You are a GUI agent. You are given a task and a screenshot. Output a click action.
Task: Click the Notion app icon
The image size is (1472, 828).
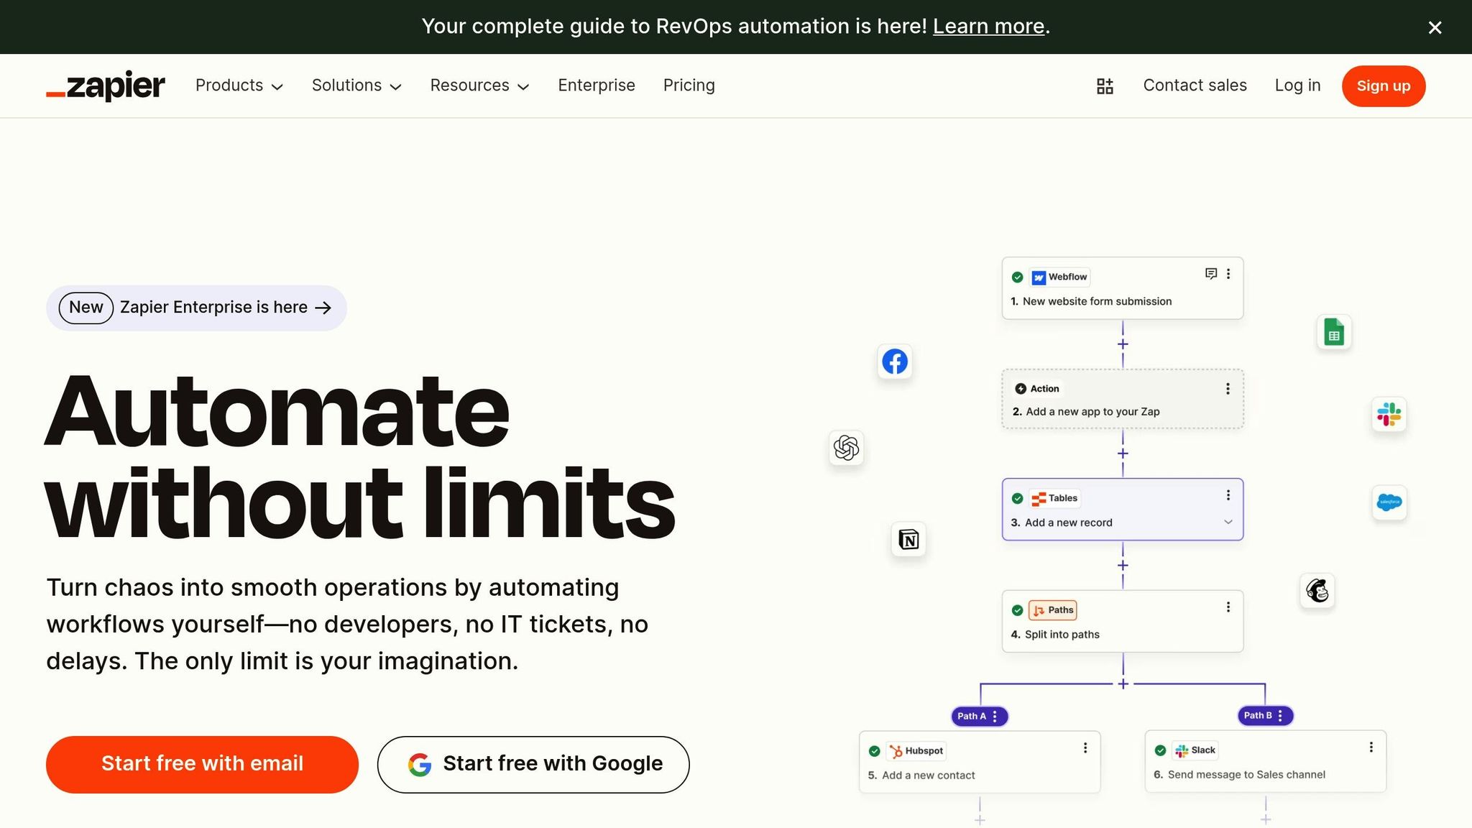pyautogui.click(x=908, y=540)
